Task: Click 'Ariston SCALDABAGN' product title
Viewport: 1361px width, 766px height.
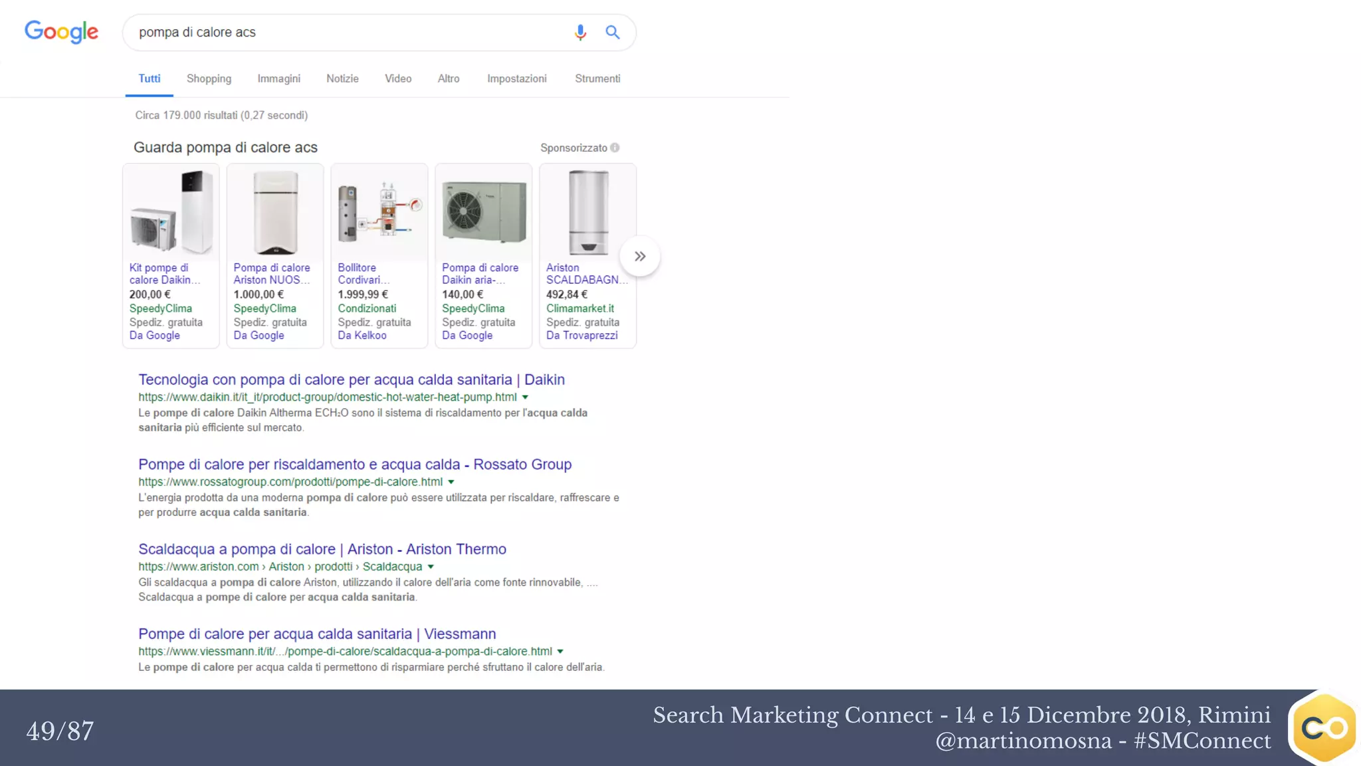Action: 587,273
